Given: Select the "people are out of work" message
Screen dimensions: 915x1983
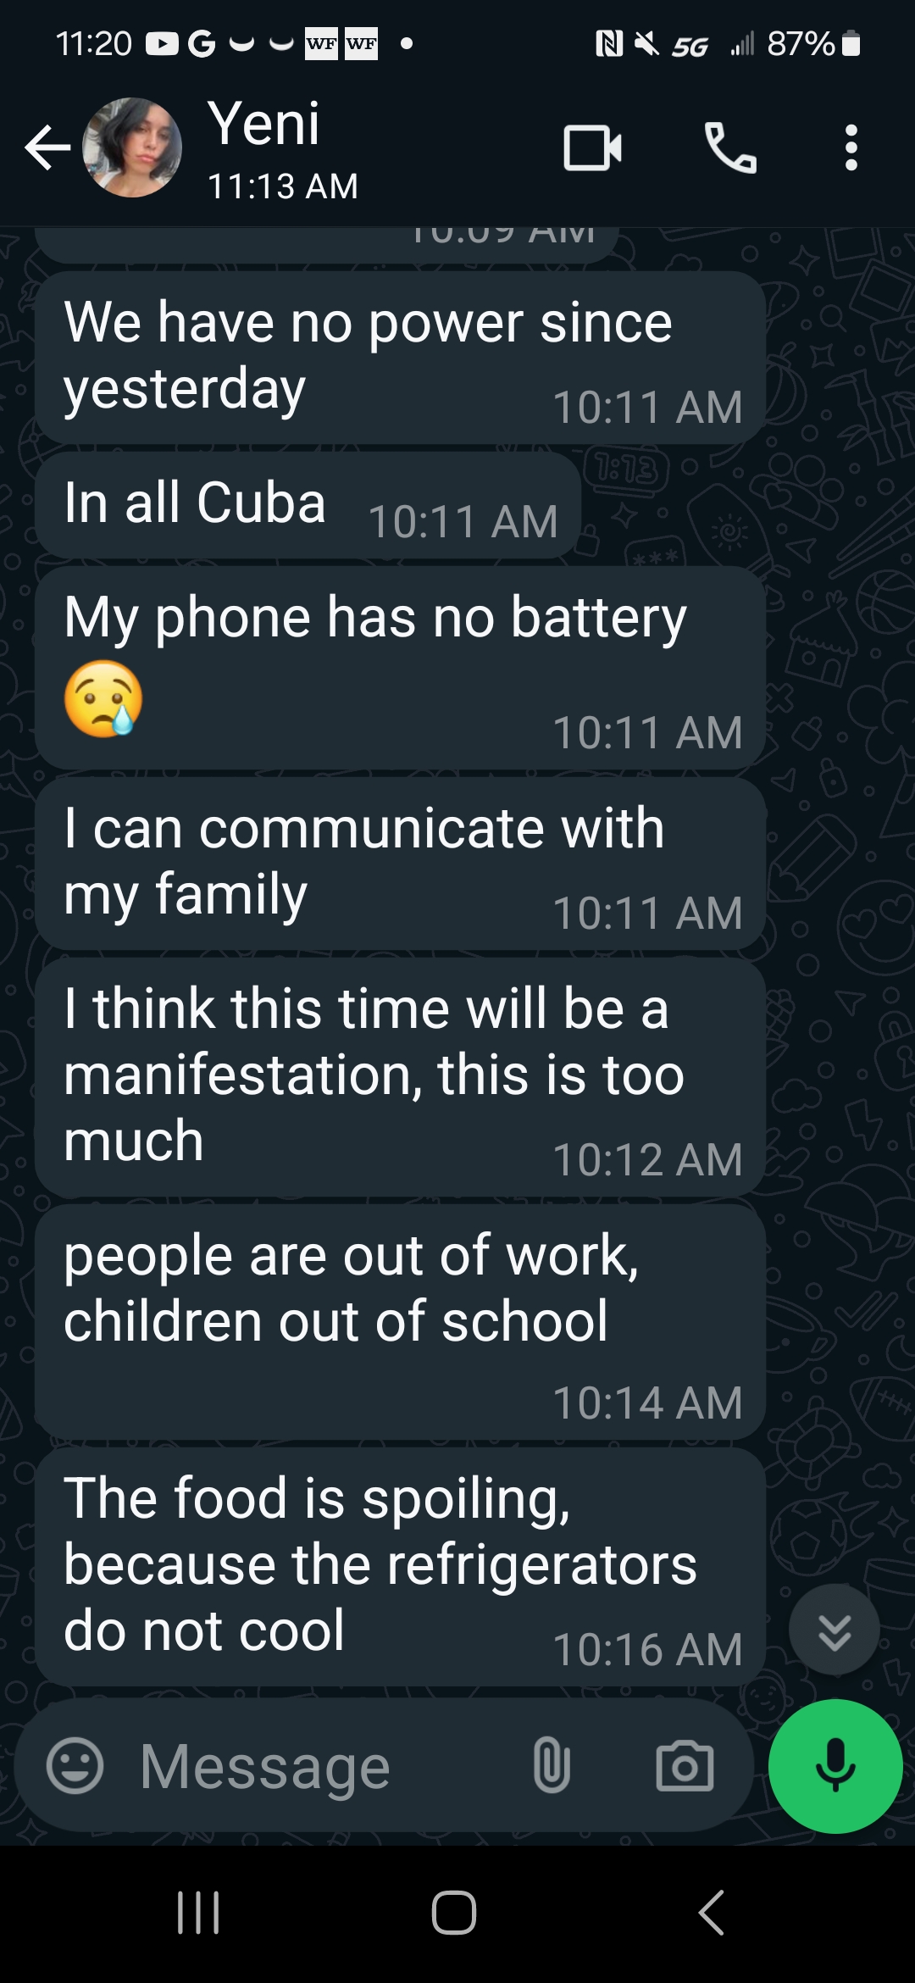Looking at the screenshot, I should click(401, 1322).
